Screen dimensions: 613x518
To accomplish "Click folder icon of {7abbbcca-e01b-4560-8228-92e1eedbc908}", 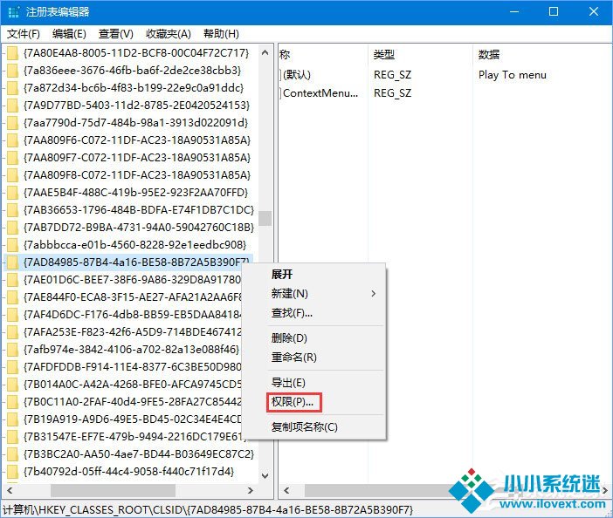I will pyautogui.click(x=12, y=245).
